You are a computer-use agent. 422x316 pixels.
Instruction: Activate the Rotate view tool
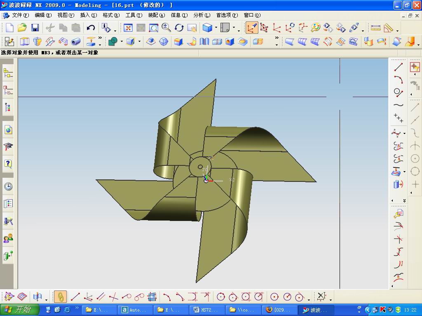pos(179,28)
